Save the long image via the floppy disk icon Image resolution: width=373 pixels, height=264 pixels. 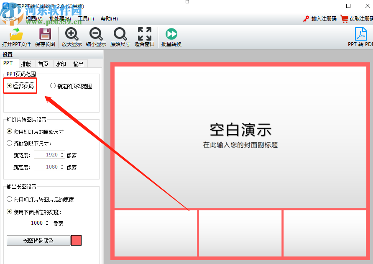tap(45, 37)
